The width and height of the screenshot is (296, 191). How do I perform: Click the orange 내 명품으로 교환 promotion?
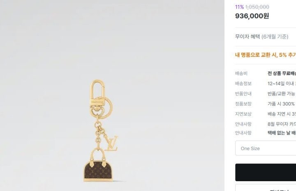pyautogui.click(x=266, y=55)
